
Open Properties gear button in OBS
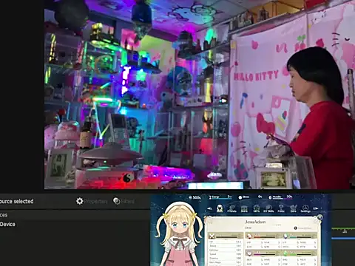[x=92, y=201]
